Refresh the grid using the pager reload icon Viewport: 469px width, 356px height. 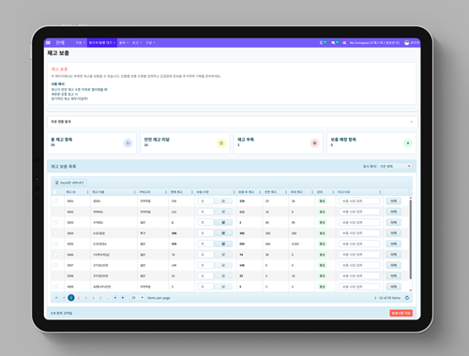coord(407,298)
